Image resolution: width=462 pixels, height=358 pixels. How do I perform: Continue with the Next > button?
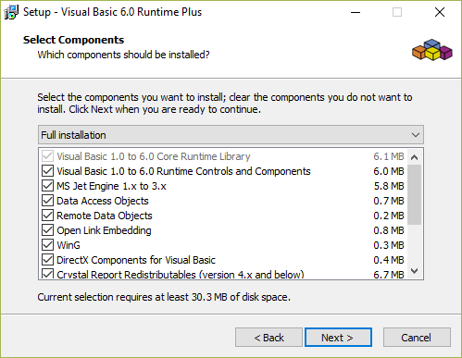(338, 338)
